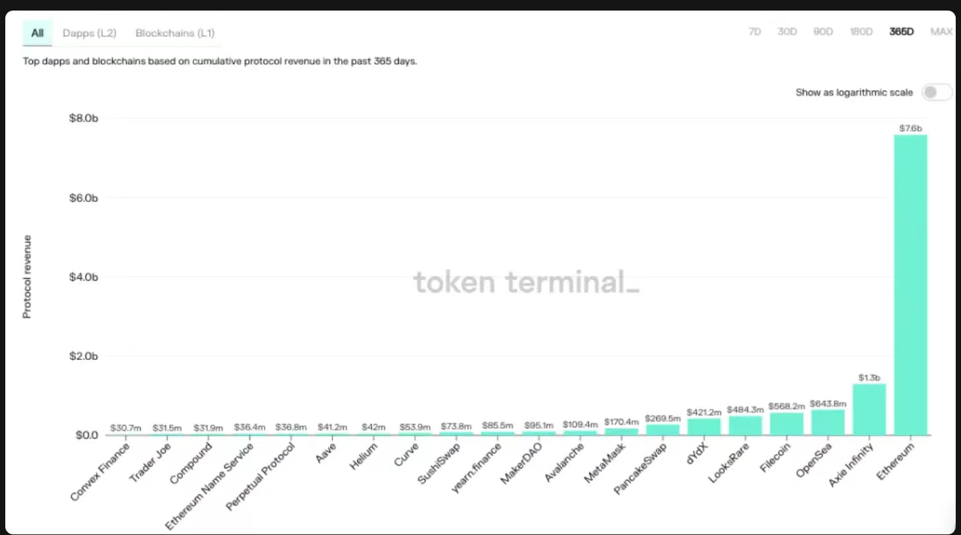Click the token terminal watermark logo
Viewport: 961px width, 535px height.
point(526,283)
